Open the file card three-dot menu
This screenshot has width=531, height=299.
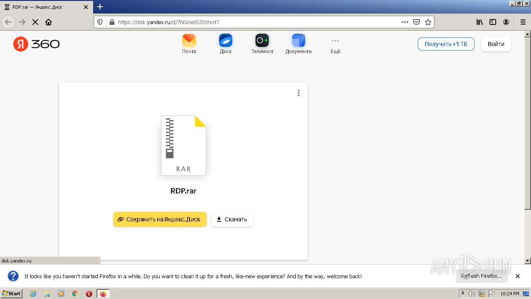point(298,93)
